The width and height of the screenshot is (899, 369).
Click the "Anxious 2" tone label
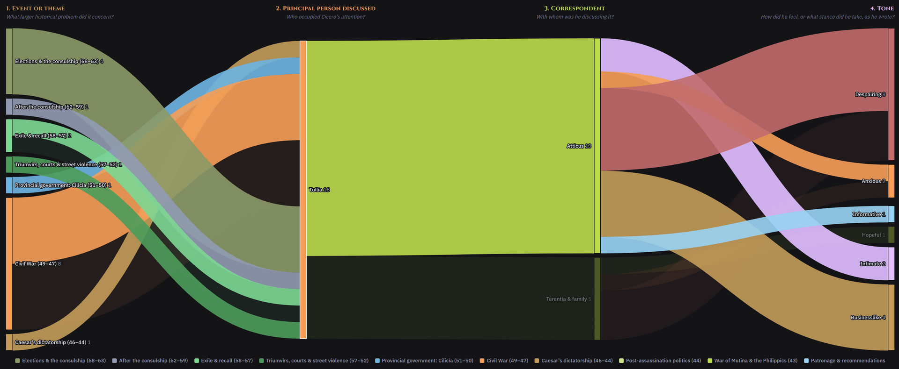pos(874,181)
